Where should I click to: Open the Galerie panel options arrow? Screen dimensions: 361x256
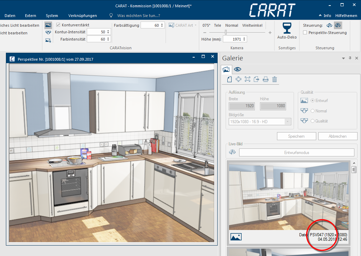click(x=343, y=58)
